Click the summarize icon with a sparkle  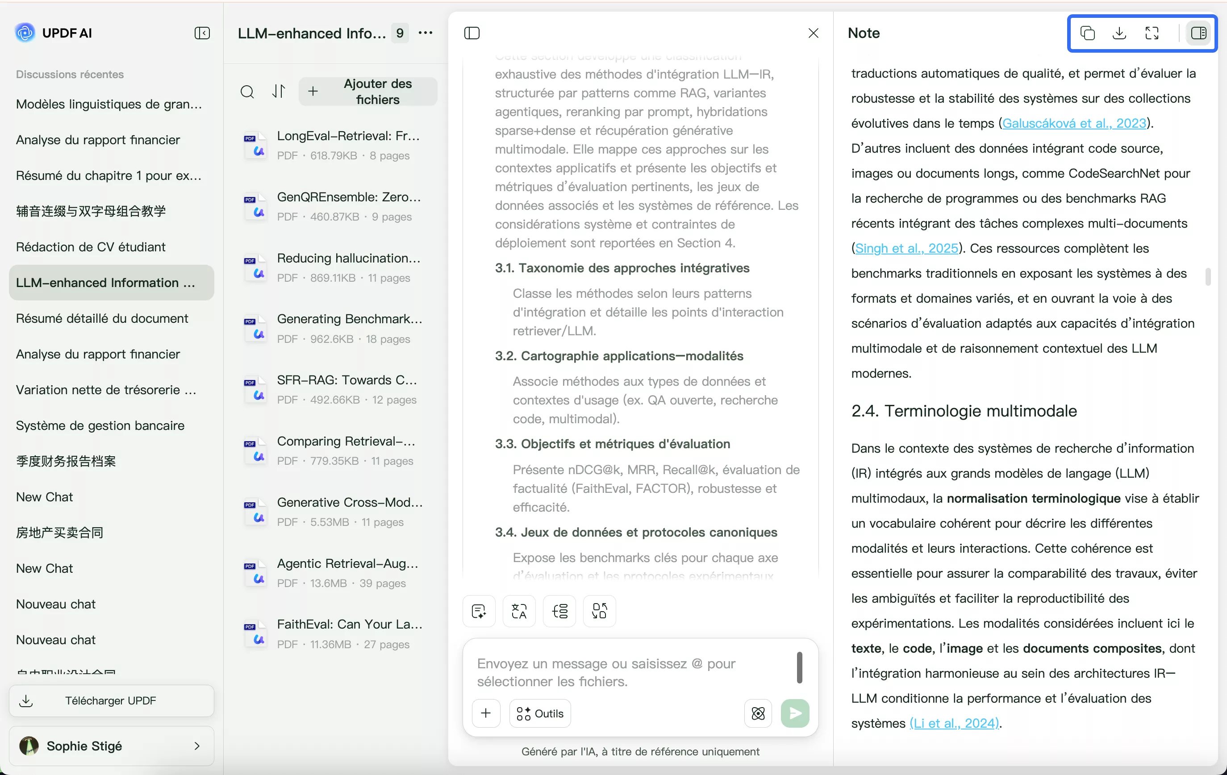479,610
